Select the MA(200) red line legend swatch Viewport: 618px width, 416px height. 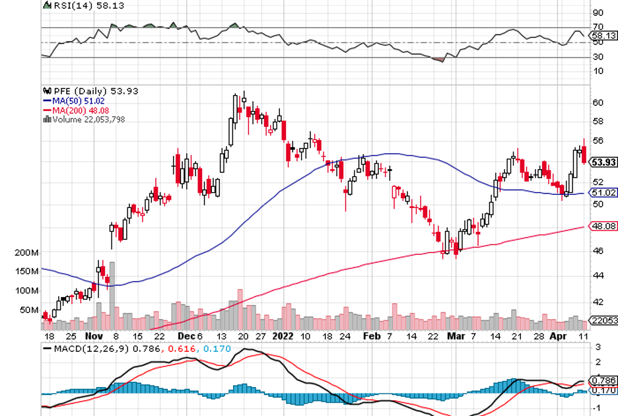tap(47, 110)
